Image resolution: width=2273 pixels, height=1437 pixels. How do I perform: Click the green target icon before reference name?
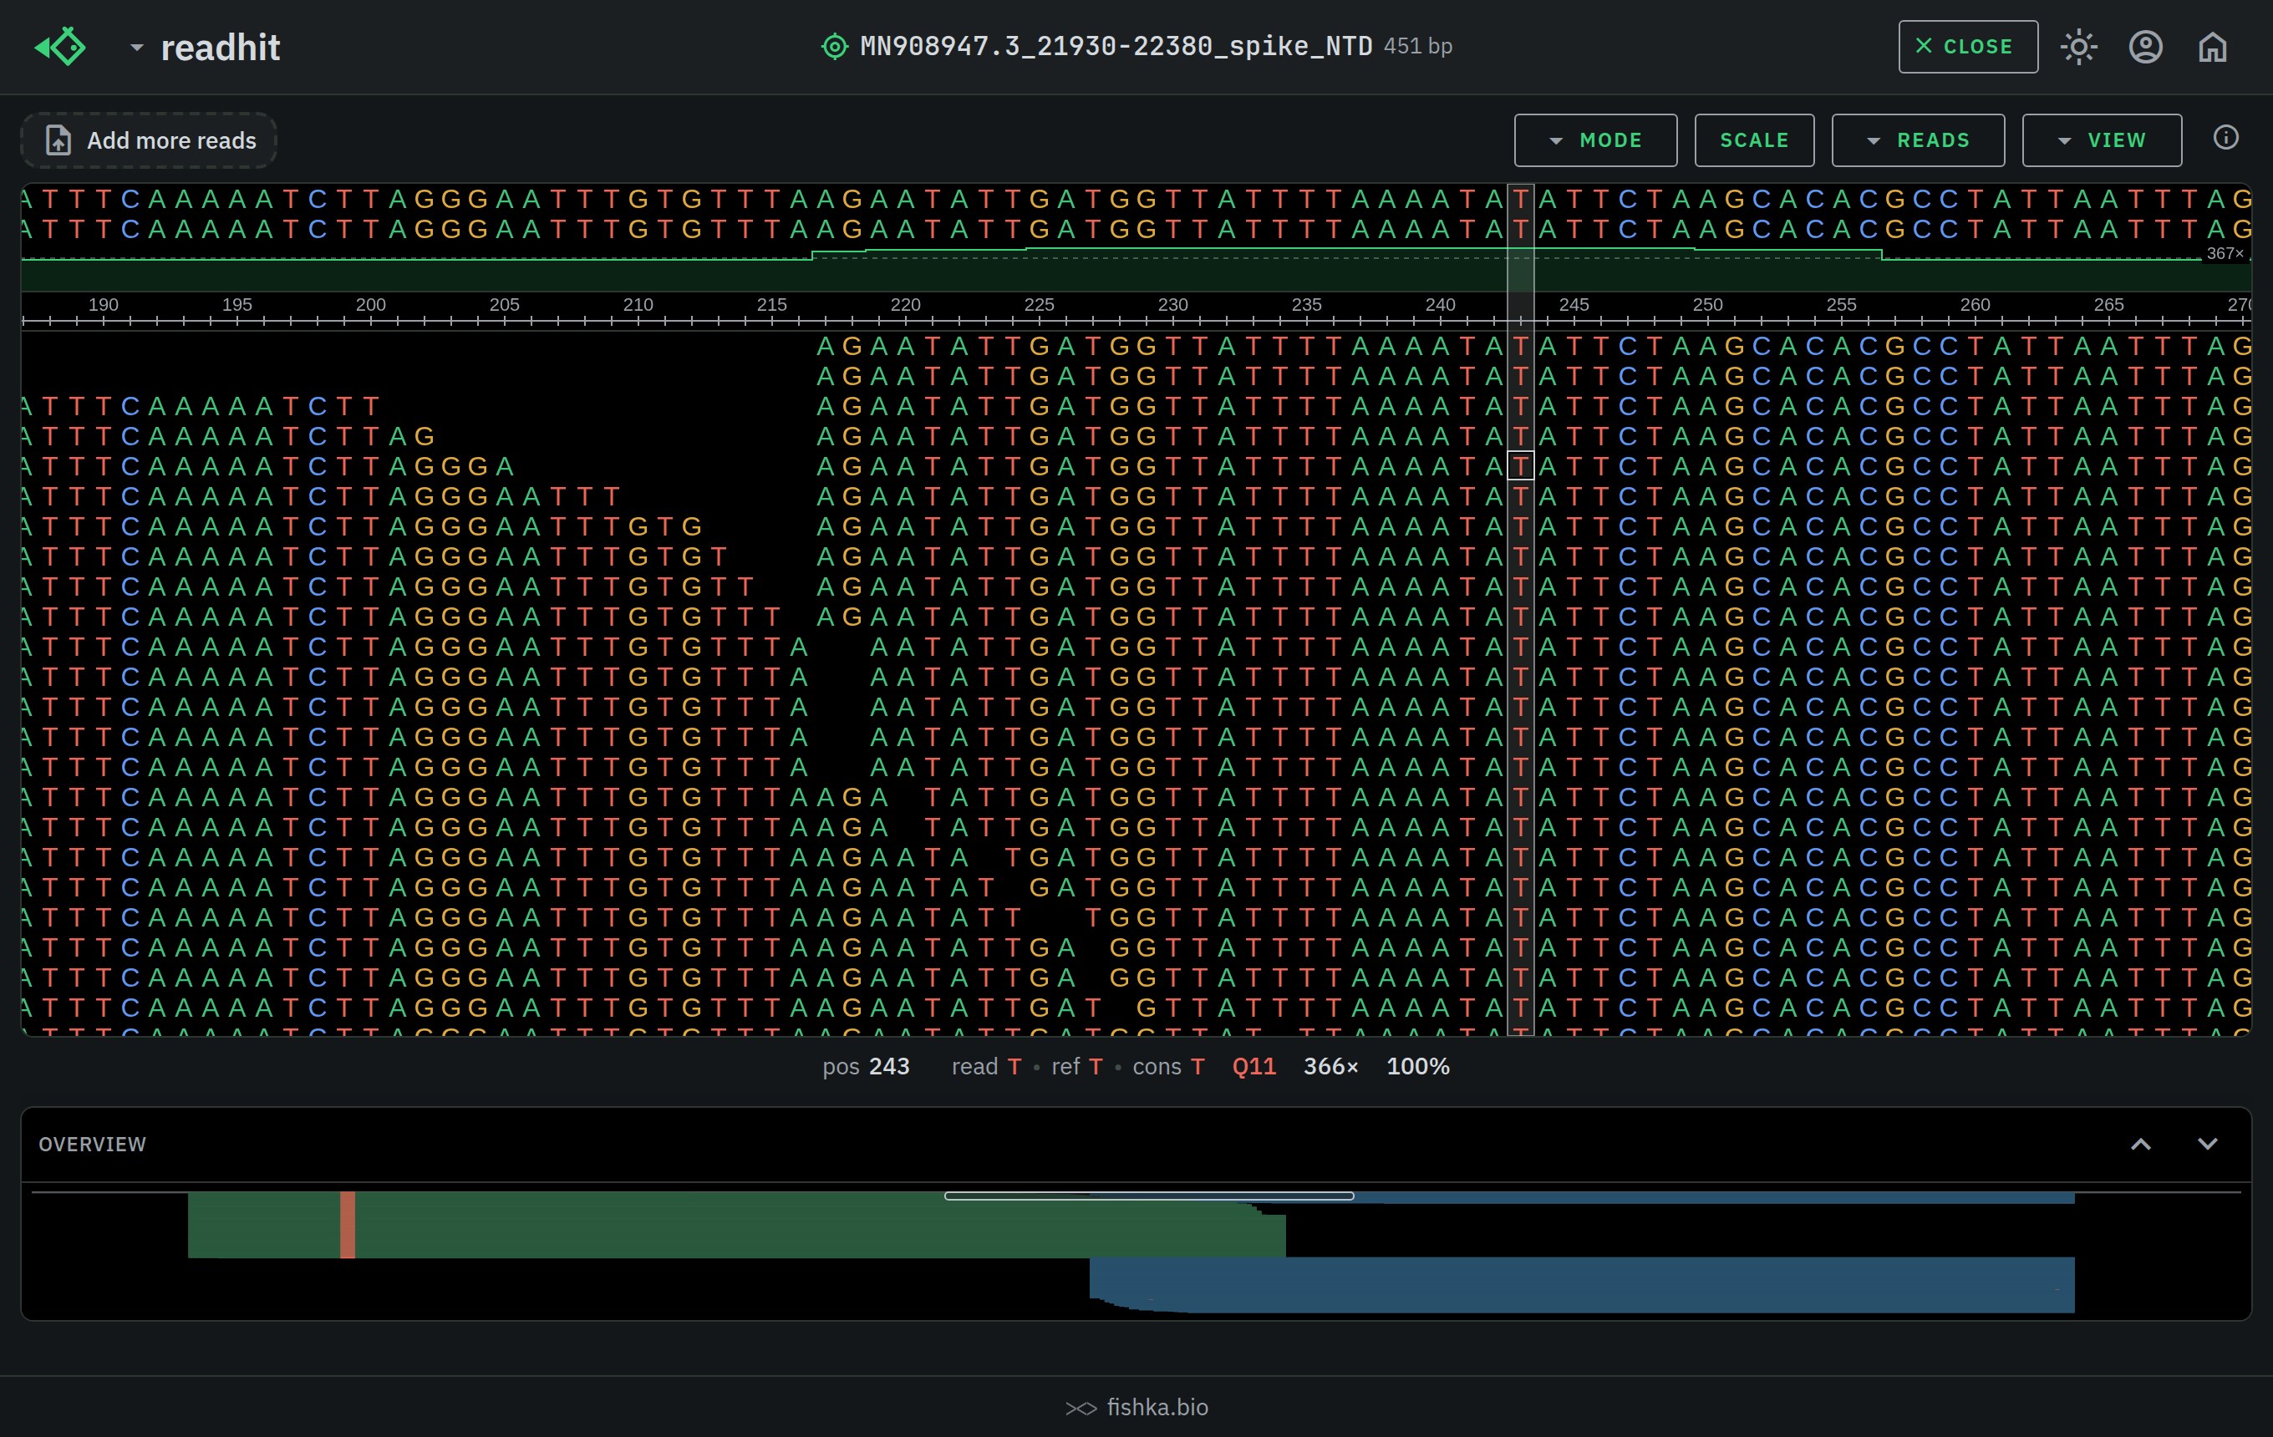835,46
